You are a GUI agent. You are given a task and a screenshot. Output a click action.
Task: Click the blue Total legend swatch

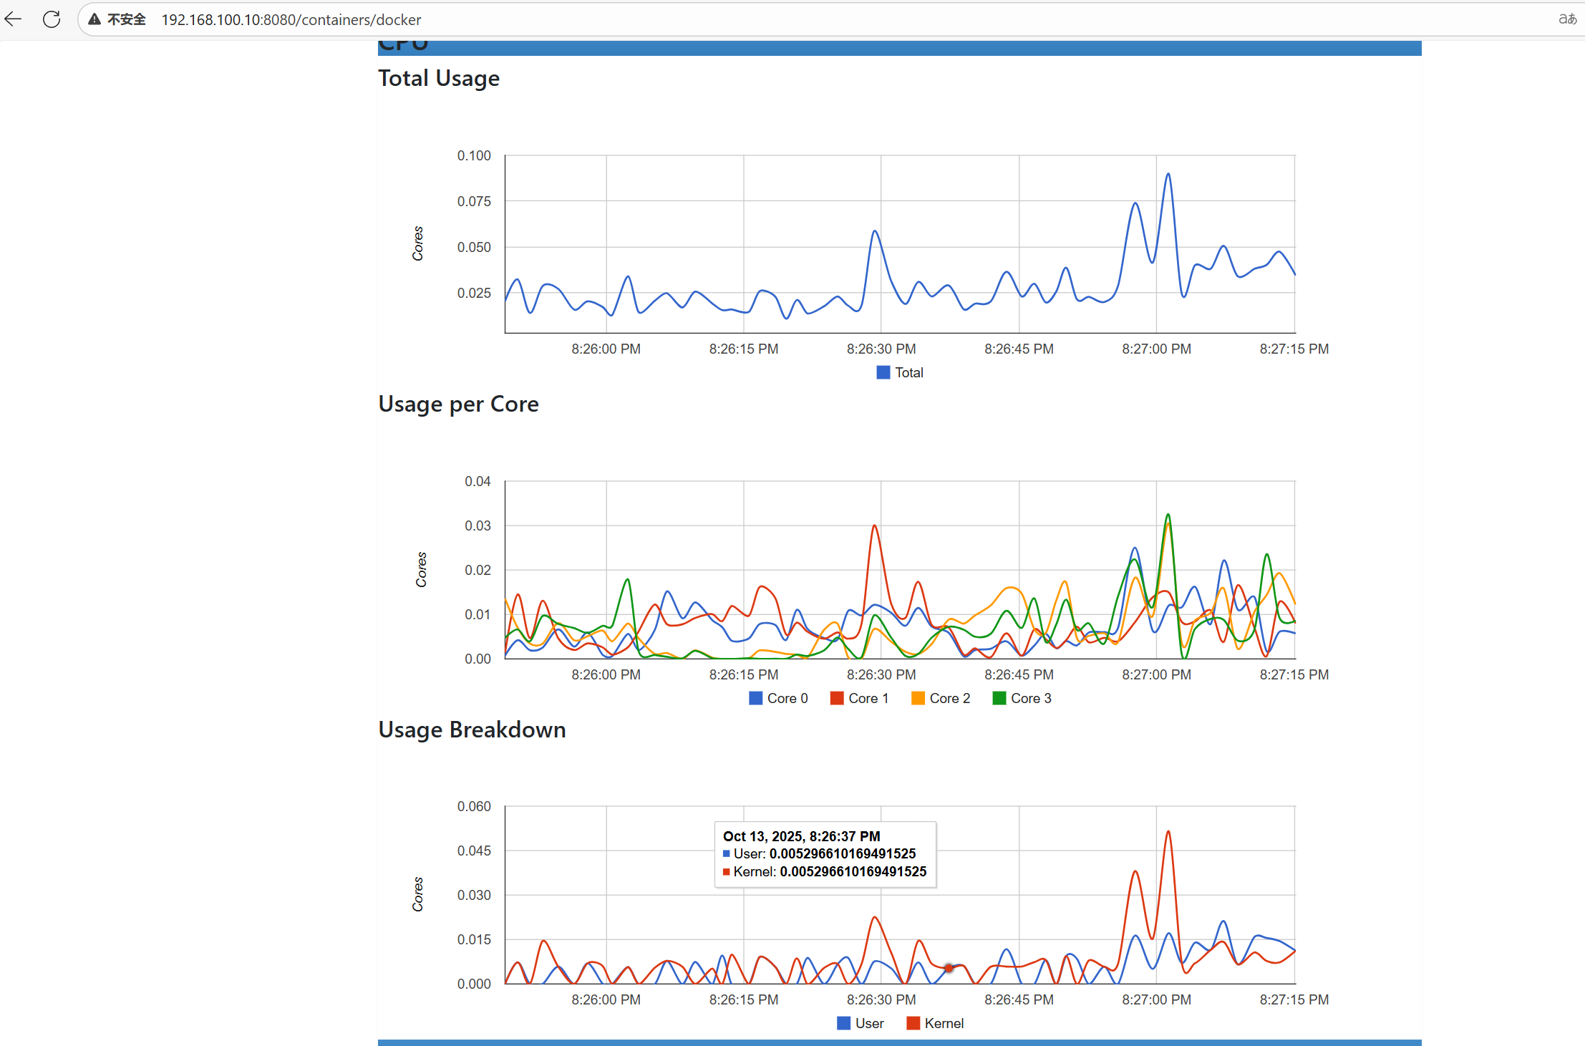883,372
